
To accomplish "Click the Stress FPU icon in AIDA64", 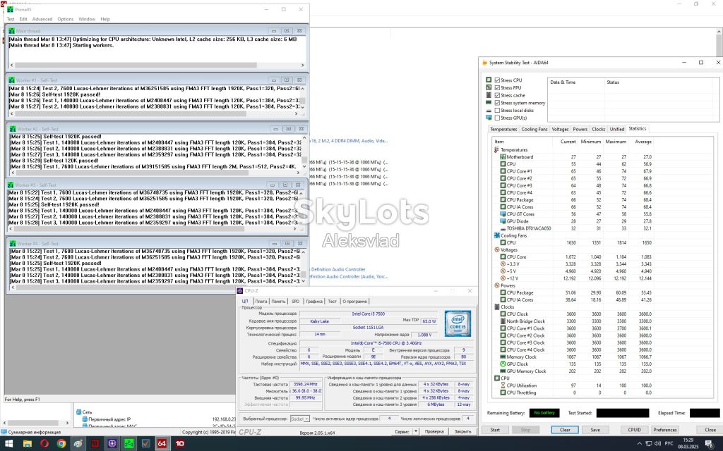I will [x=489, y=87].
